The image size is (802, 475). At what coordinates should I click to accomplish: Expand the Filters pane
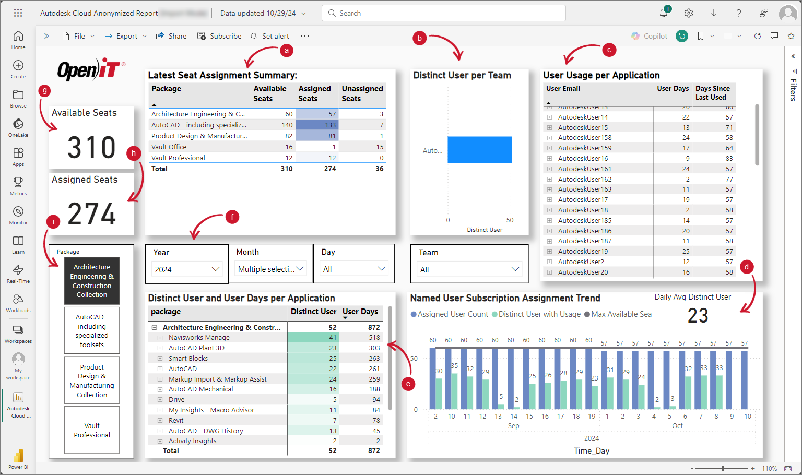point(793,56)
